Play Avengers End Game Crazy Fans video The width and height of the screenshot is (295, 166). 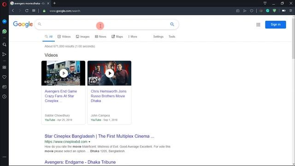pos(64,73)
